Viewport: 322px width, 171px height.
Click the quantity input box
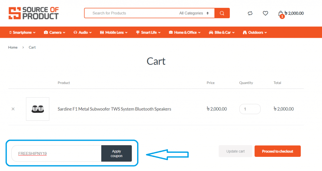[x=250, y=109]
